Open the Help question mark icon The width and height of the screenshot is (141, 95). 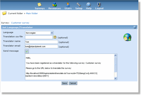pyautogui.click(x=89, y=4)
